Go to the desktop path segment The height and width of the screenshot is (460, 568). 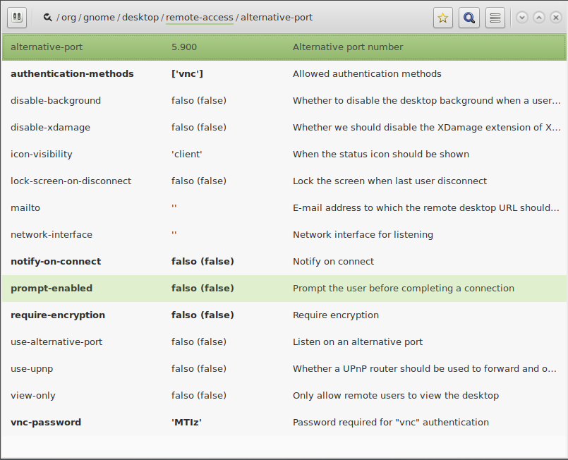tap(140, 18)
